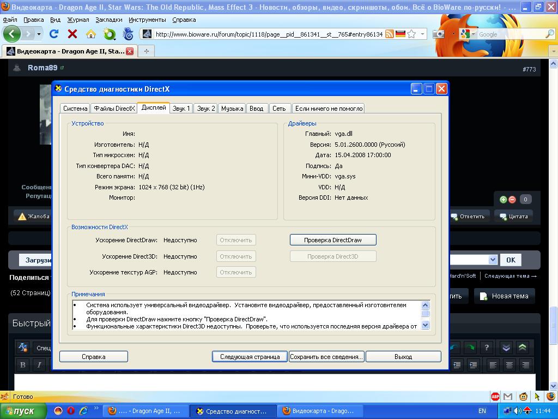Click the Следующая тема link
This screenshot has width=558, height=419.
point(511,276)
